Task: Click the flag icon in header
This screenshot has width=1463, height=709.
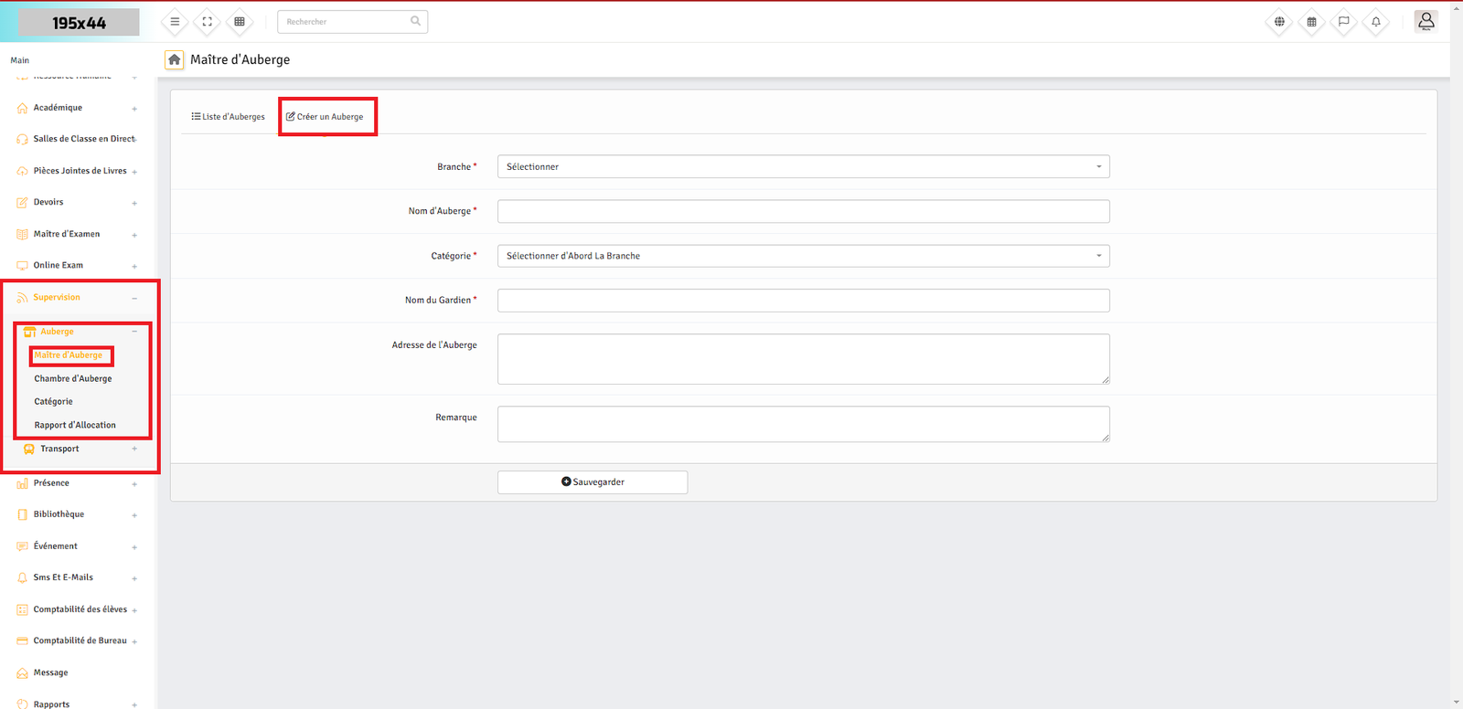Action: coord(1343,22)
